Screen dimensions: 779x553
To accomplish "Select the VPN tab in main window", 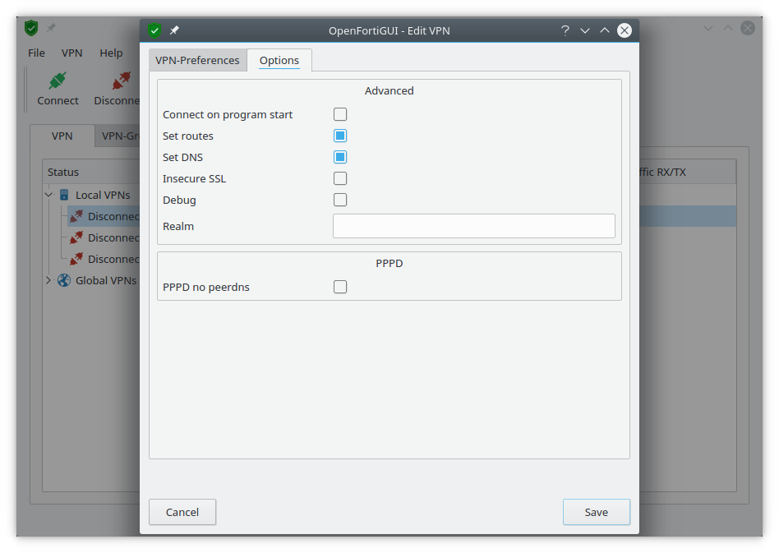I will 62,136.
